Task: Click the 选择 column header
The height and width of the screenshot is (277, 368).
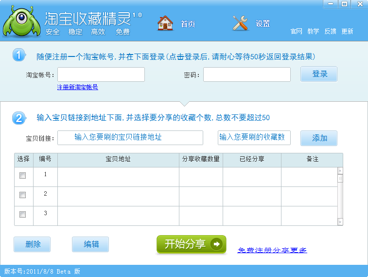Action: coord(24,159)
